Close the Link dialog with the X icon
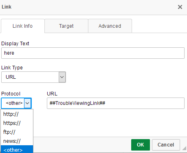 [x=180, y=7]
